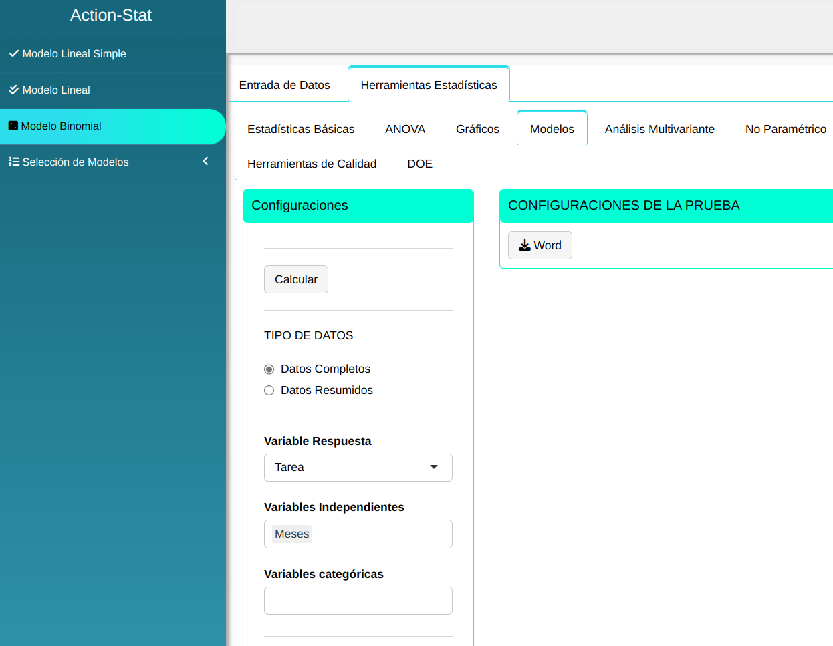
Task: Open the Variable Respuesta dropdown
Action: coord(358,468)
